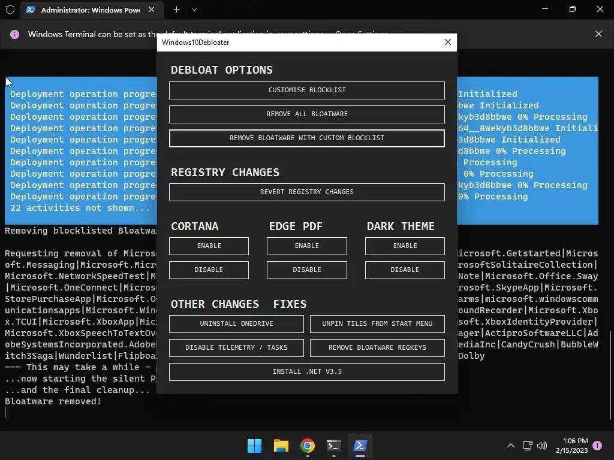This screenshot has width=614, height=460.
Task: Click the PowerShell icon in taskbar
Action: (x=360, y=446)
